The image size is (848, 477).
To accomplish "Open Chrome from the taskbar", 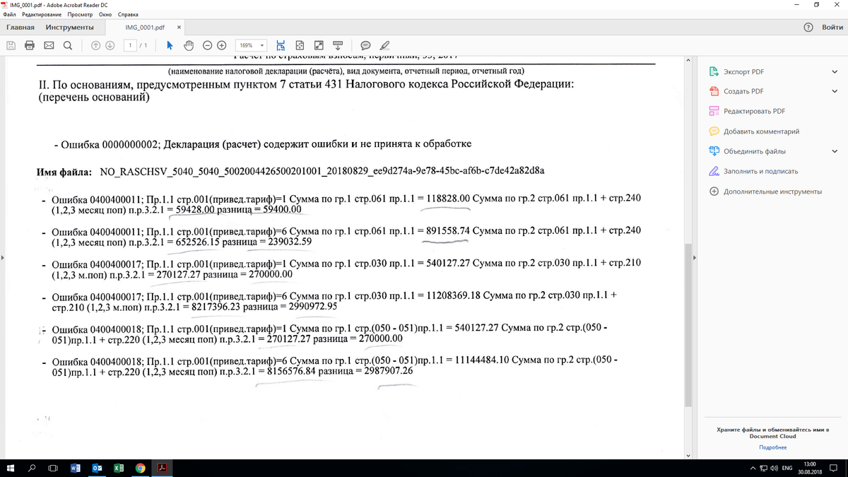I will coord(140,468).
